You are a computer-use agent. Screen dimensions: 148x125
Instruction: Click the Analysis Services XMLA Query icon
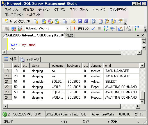point(57,21)
